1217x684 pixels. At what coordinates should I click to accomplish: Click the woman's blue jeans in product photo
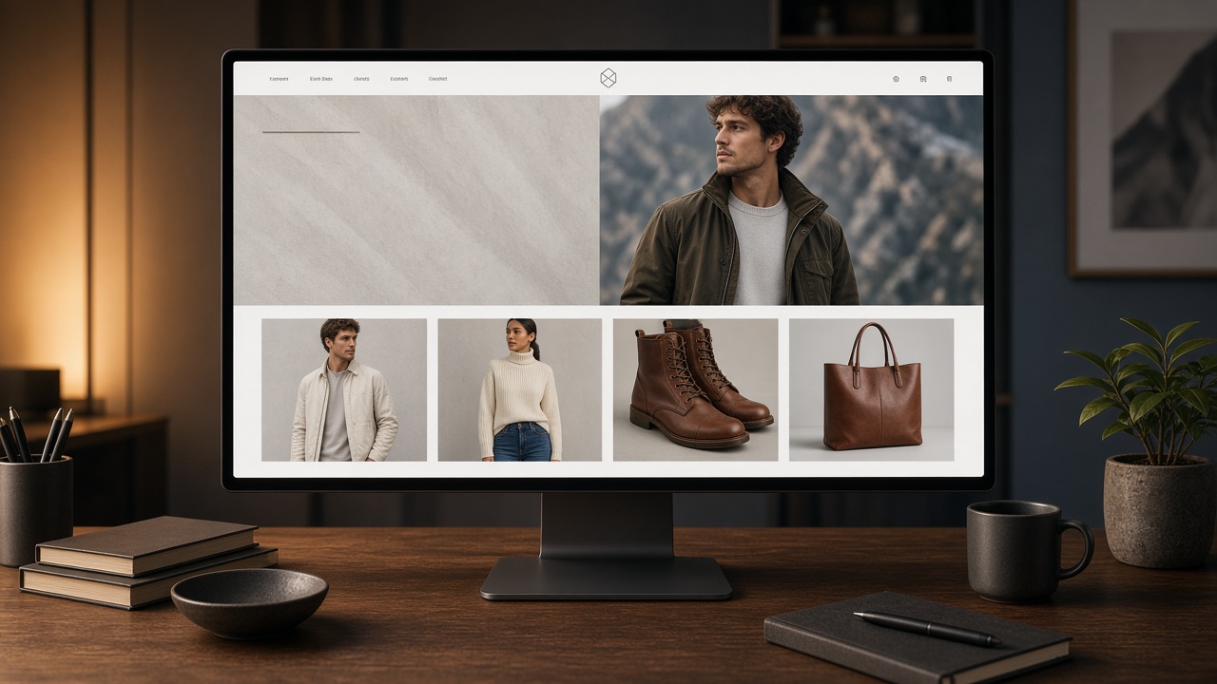pyautogui.click(x=521, y=442)
